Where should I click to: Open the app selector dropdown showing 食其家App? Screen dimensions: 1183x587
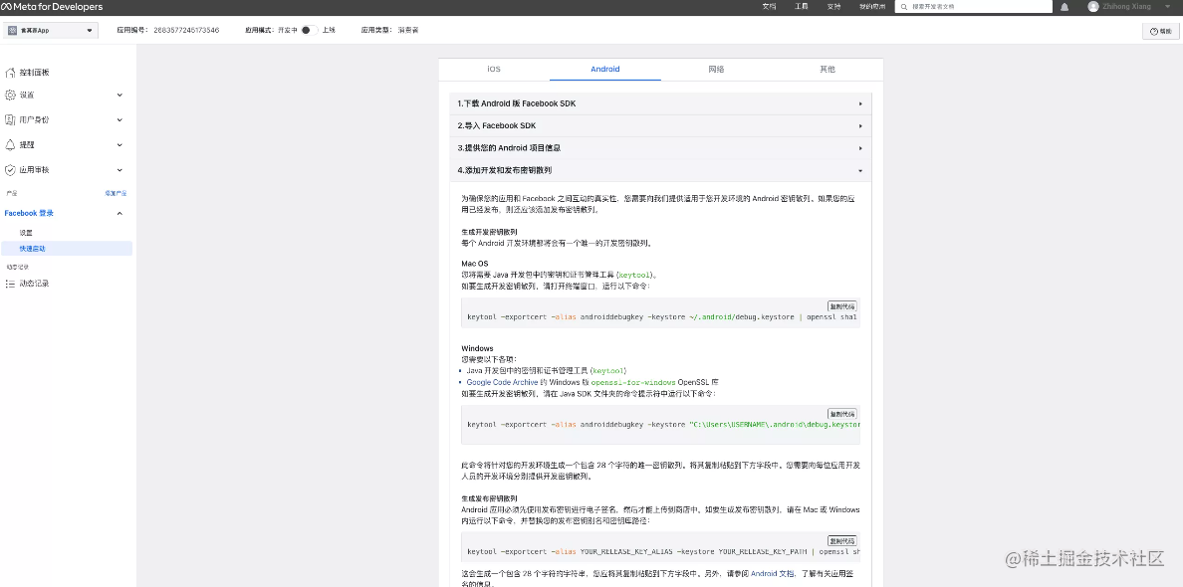coord(51,30)
